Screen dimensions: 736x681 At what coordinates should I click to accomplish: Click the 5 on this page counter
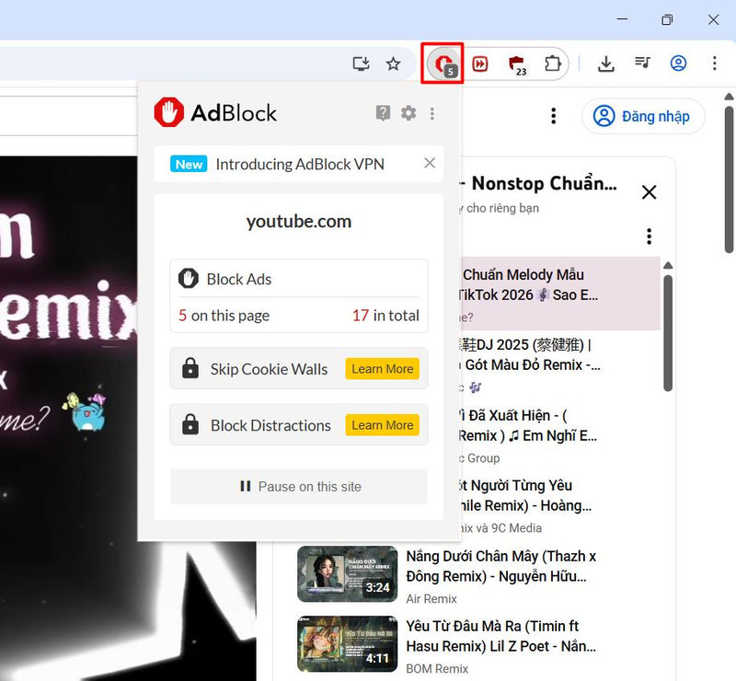224,315
